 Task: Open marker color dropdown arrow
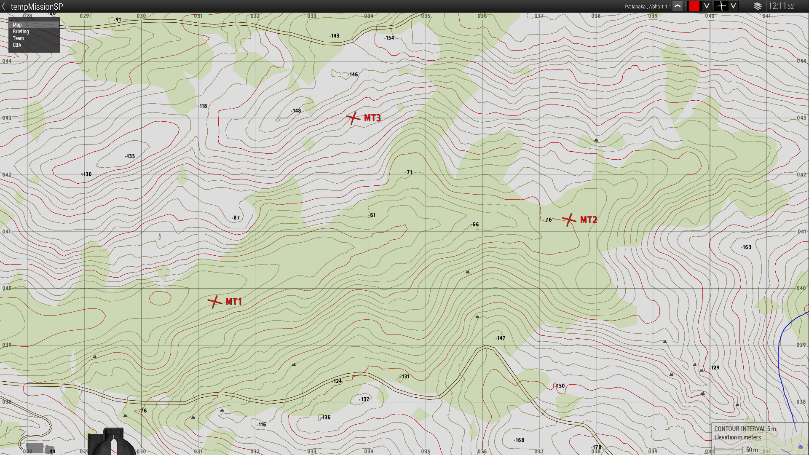pos(707,6)
